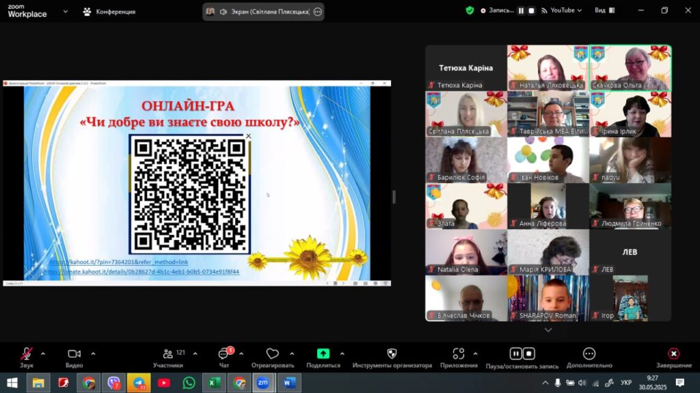Open the Zoom Workplace dropdown arrow
This screenshot has height=393, width=700.
click(x=66, y=12)
